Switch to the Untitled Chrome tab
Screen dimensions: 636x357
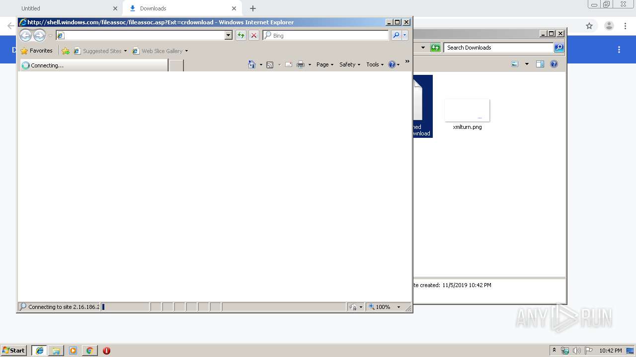[x=62, y=8]
